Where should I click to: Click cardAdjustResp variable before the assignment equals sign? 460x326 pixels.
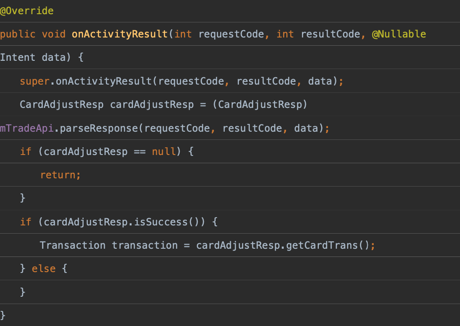[151, 105]
